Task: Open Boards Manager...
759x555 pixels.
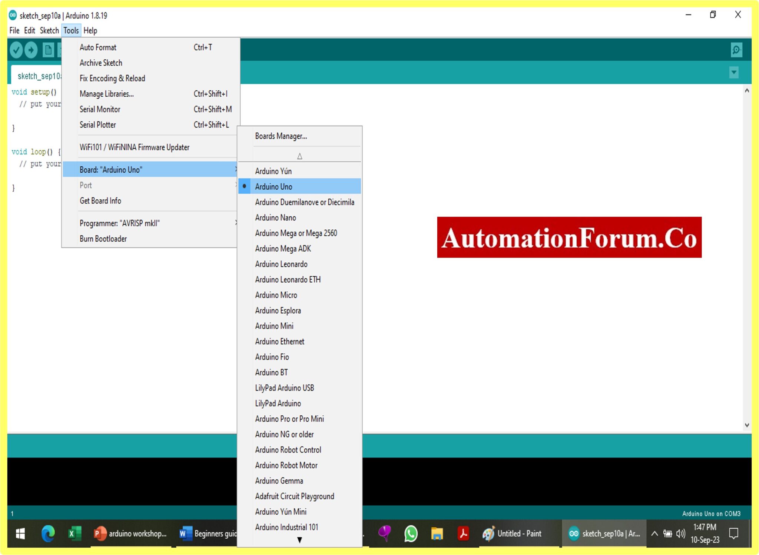Action: [299, 136]
